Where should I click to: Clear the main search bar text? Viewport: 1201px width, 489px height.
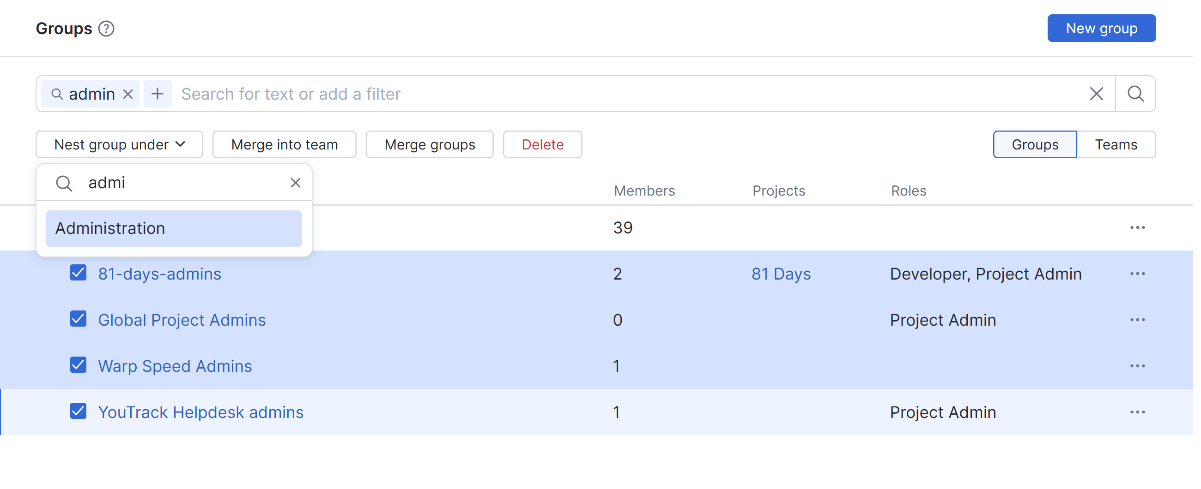coord(1096,94)
